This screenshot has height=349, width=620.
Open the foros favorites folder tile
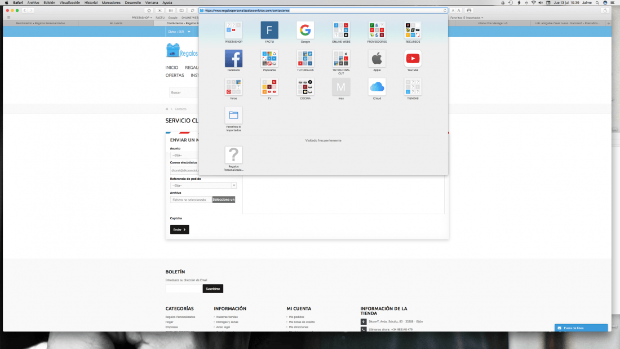coord(233,87)
